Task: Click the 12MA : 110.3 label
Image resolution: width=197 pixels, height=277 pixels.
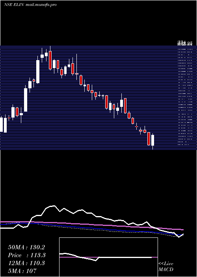Action: 26,263
